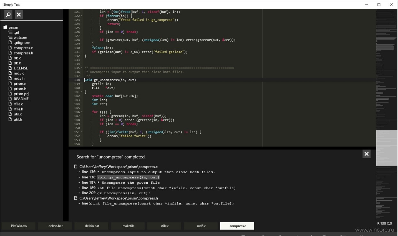Screen dimensions: 398x236
Task: Open rfile.c in file tree
Action: tap(18, 104)
